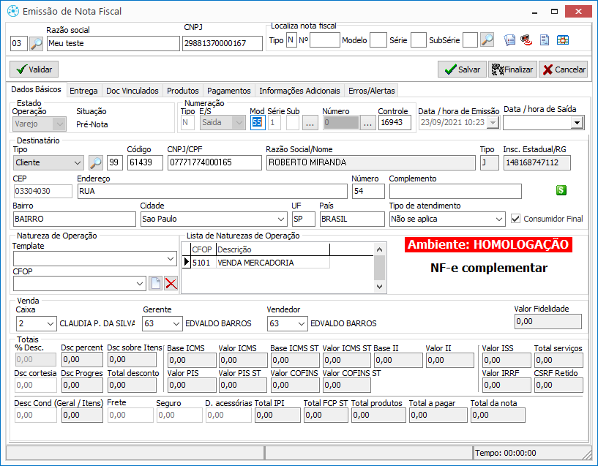Open the single blue document icon
Image resolution: width=598 pixels, height=466 pixels.
545,40
